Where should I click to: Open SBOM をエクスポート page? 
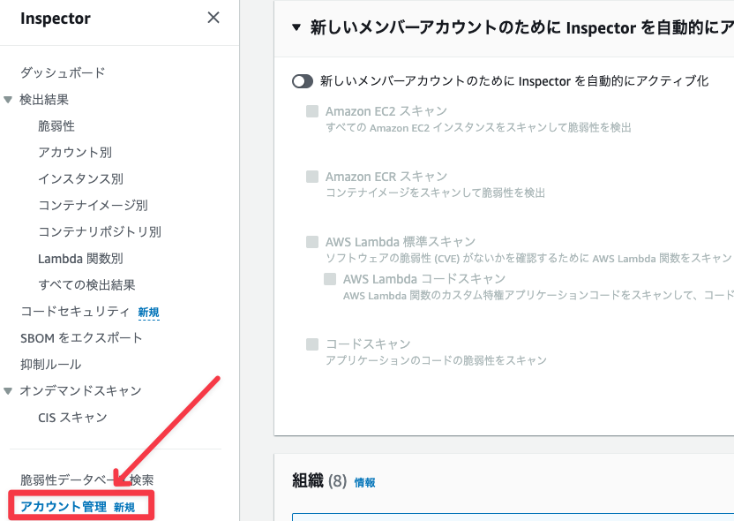tap(81, 337)
